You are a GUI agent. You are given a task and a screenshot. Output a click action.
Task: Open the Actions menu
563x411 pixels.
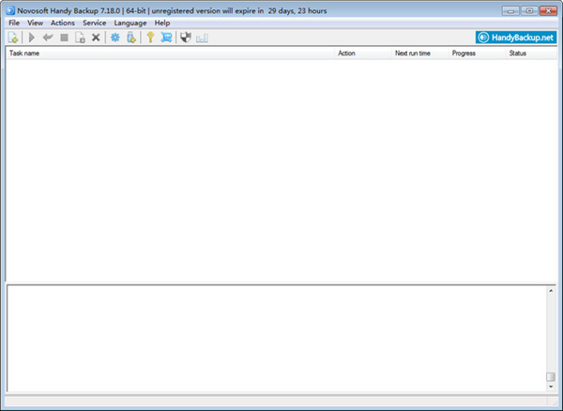click(63, 23)
